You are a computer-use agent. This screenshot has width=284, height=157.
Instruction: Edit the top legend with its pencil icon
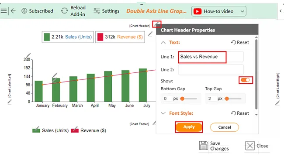click(150, 34)
